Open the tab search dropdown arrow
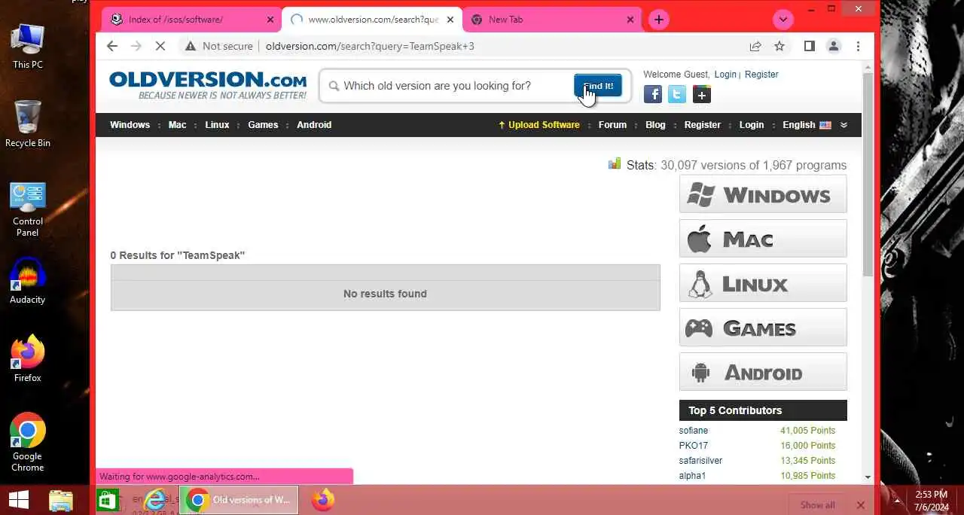 click(x=783, y=20)
